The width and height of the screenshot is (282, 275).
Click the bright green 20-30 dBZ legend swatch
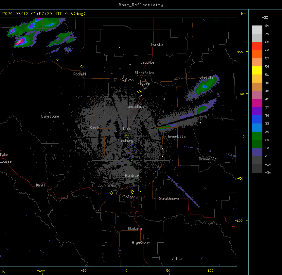click(x=257, y=136)
